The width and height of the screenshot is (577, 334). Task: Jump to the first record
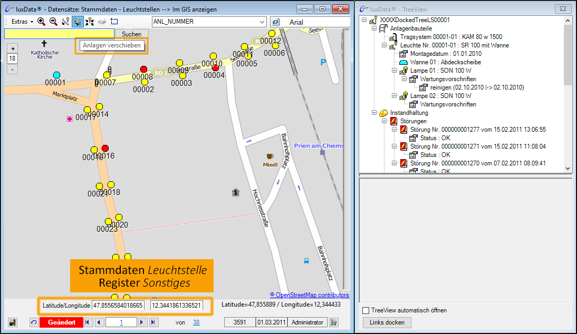click(88, 322)
